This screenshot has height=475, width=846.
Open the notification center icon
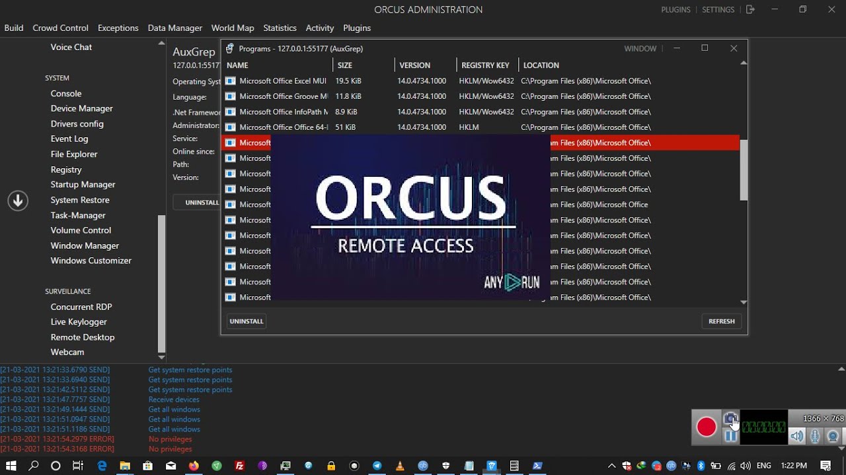(x=826, y=466)
